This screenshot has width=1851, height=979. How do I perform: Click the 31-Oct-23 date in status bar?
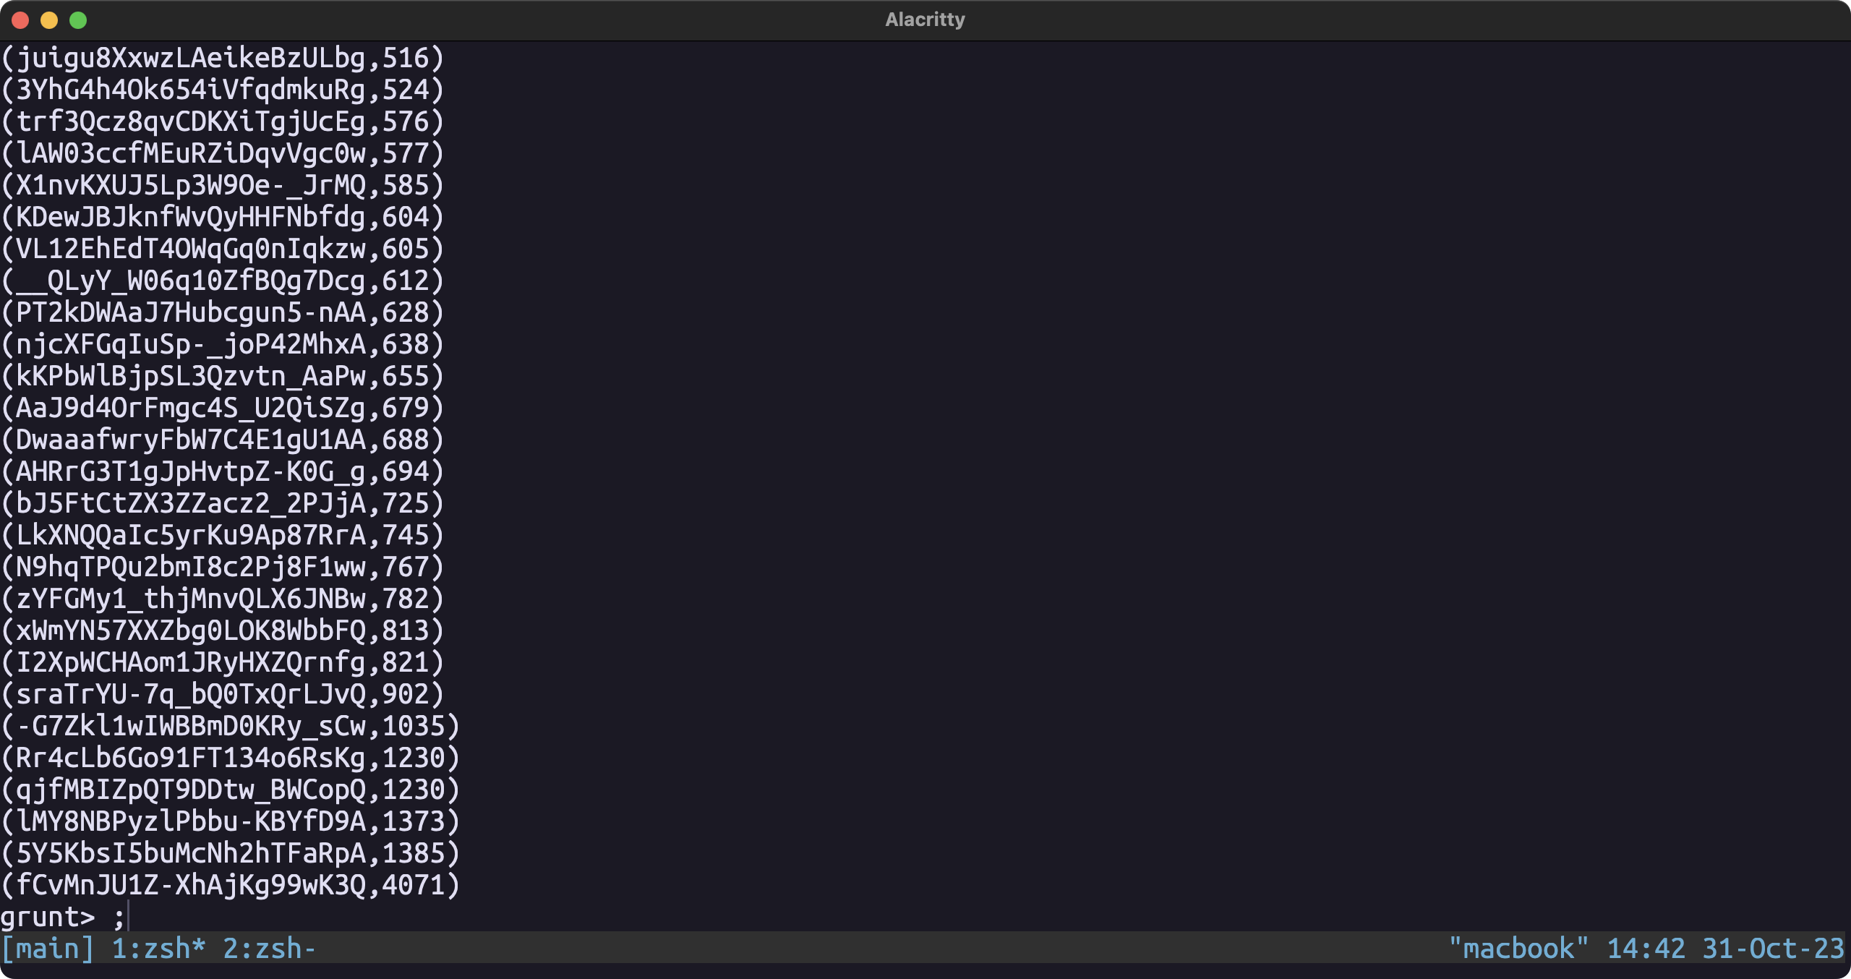click(1773, 948)
